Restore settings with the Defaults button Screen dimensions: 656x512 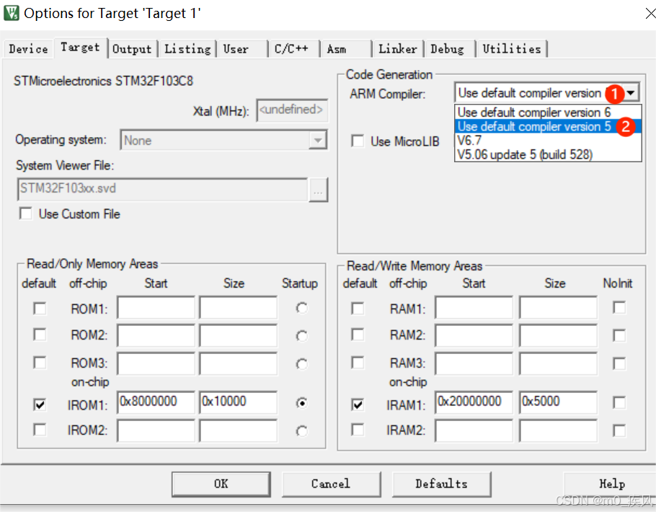[441, 484]
